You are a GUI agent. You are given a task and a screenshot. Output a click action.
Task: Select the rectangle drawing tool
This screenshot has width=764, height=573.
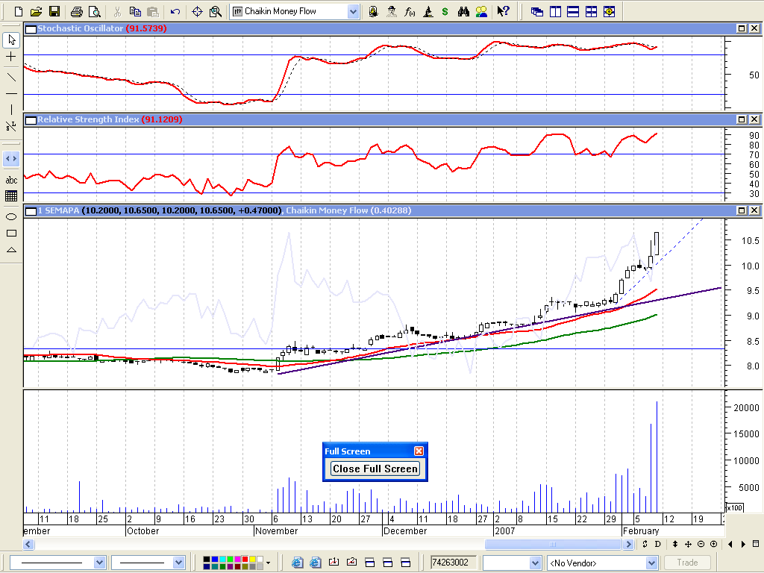click(11, 233)
